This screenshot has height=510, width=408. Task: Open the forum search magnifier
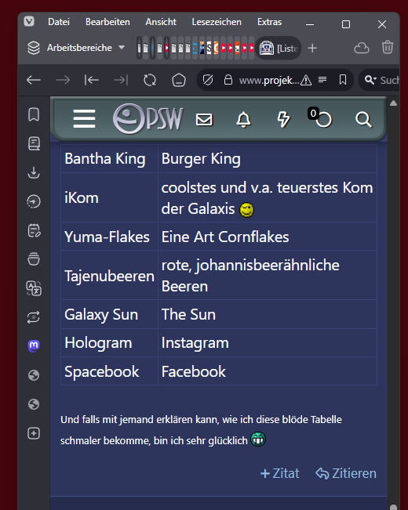pyautogui.click(x=363, y=119)
